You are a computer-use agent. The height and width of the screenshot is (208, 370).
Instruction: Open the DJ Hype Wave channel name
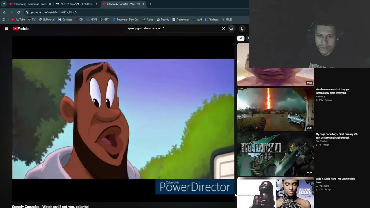coord(322,186)
